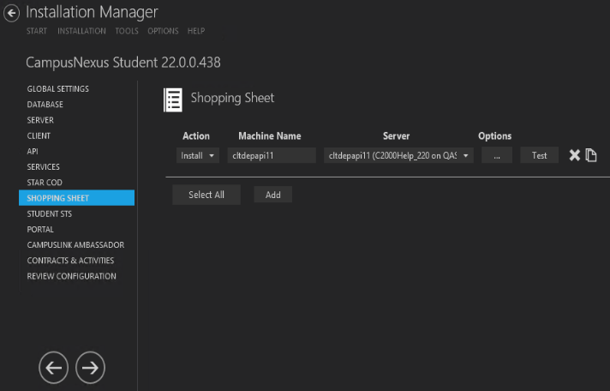Open Options via the ellipsis button
Viewport: 610px width, 391px height.
click(497, 155)
